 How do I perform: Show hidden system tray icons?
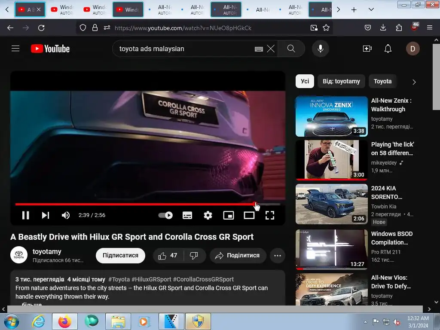coord(365,322)
